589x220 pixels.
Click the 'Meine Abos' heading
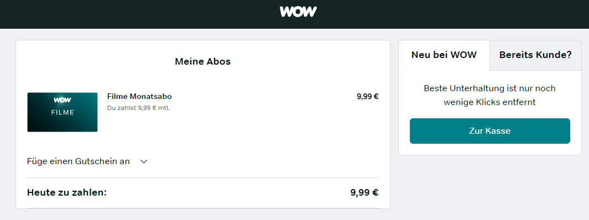[x=203, y=61]
